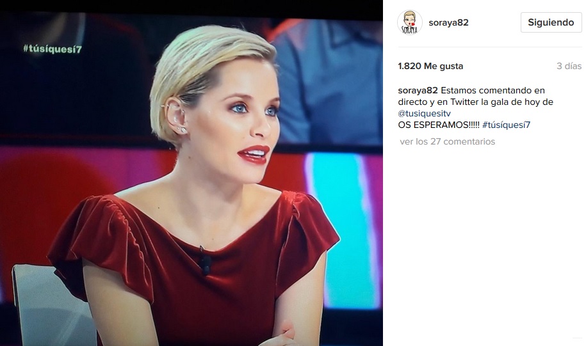Click the soraya82 username beside the avatar
This screenshot has width=586, height=346.
448,22
